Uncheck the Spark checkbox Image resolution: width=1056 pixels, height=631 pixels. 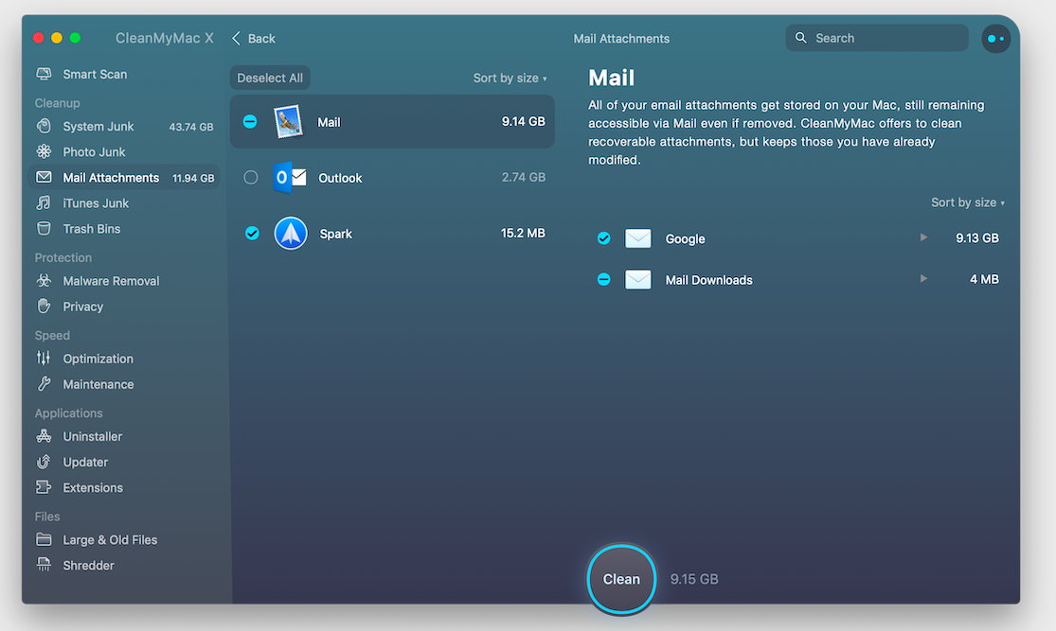click(252, 234)
